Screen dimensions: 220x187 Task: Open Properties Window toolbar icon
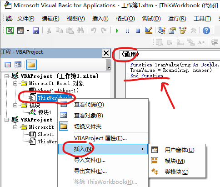tap(172, 30)
